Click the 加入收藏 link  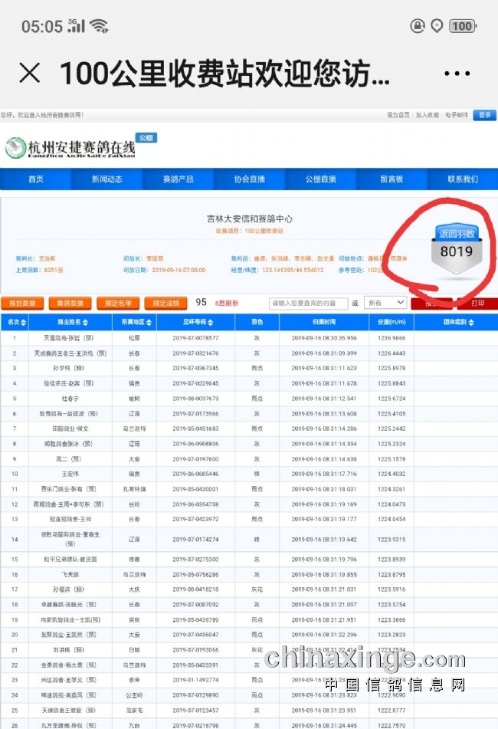click(427, 115)
